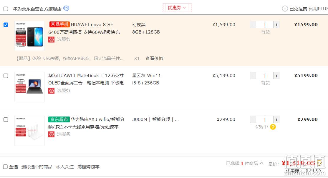Open MateBook E product thumbnail

(x=29, y=87)
